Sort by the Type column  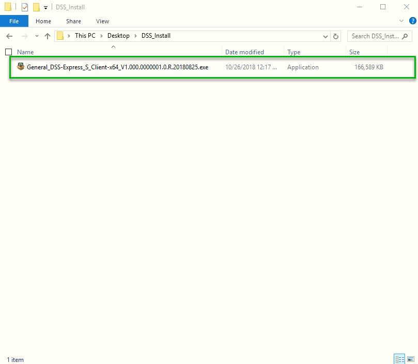coord(293,52)
